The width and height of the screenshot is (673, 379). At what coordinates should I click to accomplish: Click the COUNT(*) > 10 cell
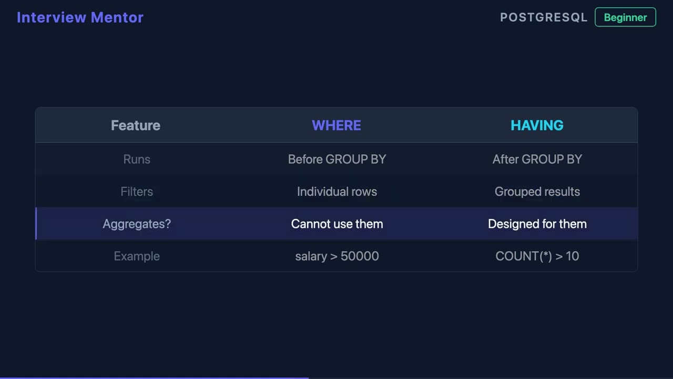pos(537,256)
